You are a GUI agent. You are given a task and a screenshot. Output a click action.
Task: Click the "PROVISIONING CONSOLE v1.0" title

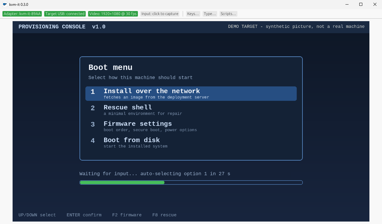(x=62, y=27)
